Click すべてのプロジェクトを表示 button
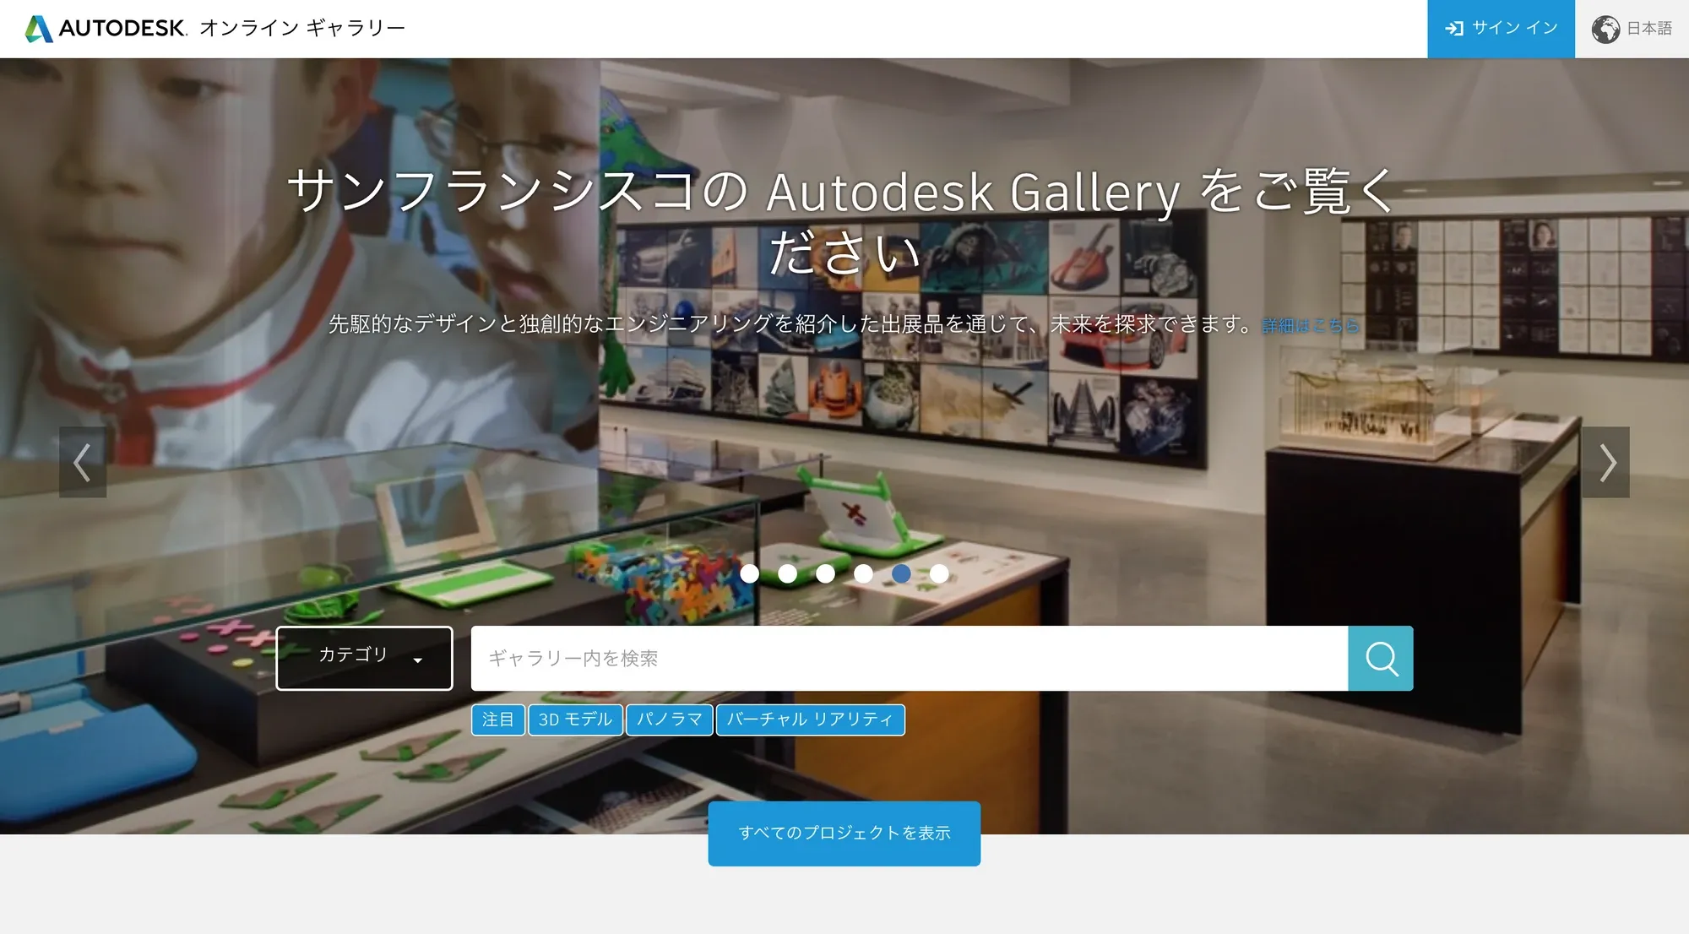The image size is (1689, 934). 844,834
